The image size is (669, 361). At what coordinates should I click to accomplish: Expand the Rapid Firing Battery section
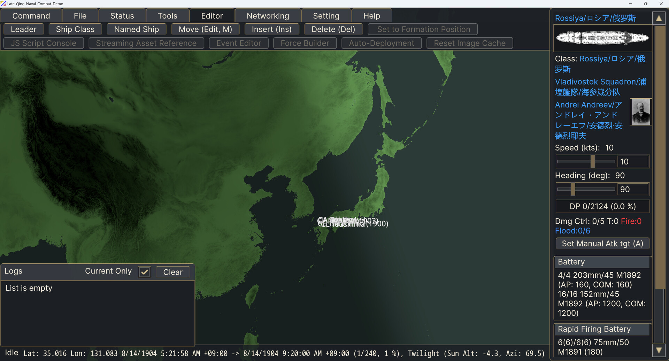point(602,329)
